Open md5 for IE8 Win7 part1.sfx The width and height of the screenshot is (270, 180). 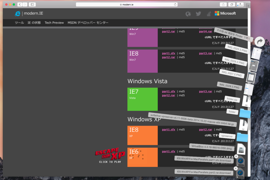point(182,53)
